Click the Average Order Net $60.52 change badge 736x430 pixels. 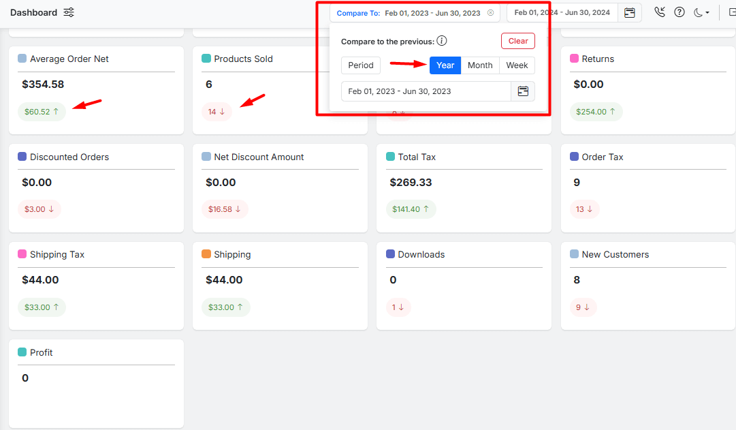42,112
